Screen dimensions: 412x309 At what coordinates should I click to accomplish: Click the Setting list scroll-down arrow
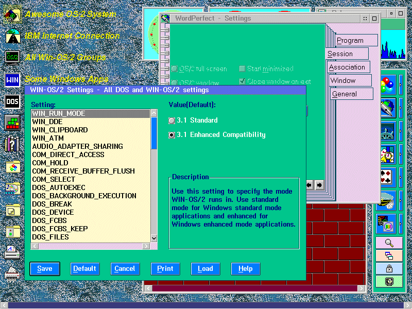[x=154, y=238]
